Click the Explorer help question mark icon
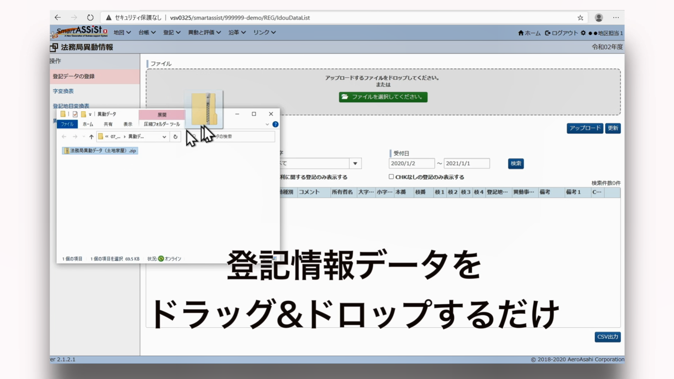 pyautogui.click(x=275, y=124)
